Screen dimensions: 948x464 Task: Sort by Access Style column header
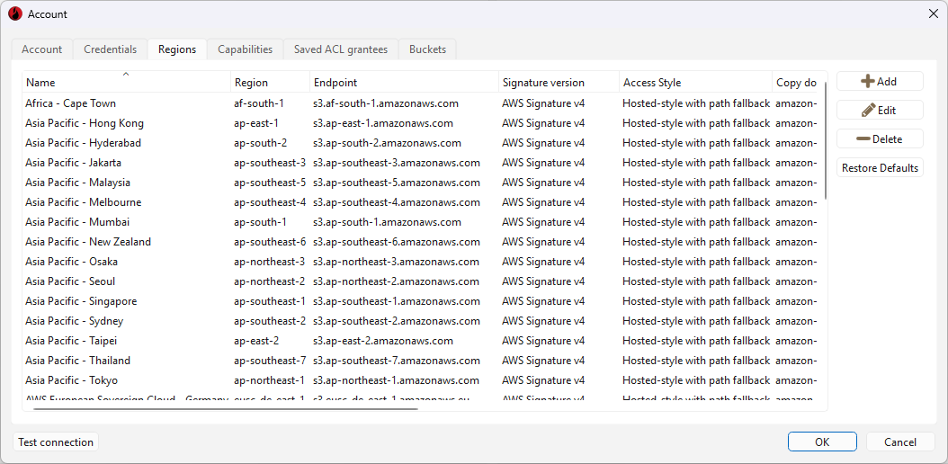[695, 83]
